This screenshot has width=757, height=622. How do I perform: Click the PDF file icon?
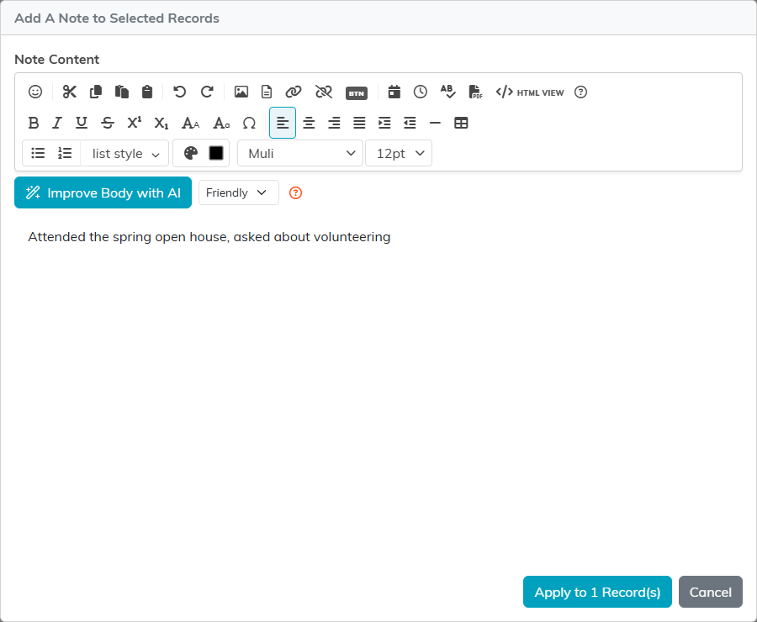point(475,92)
